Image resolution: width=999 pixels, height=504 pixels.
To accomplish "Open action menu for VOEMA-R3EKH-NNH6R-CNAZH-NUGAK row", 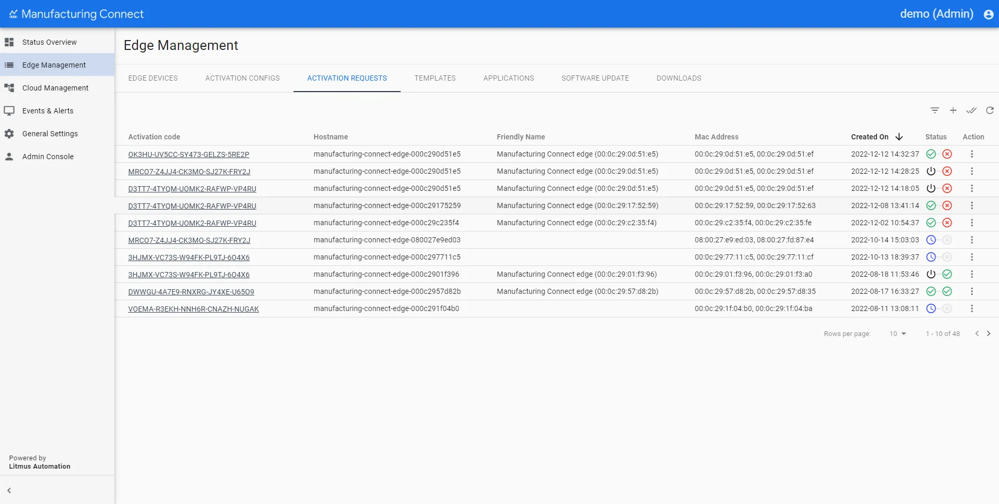I will [971, 308].
